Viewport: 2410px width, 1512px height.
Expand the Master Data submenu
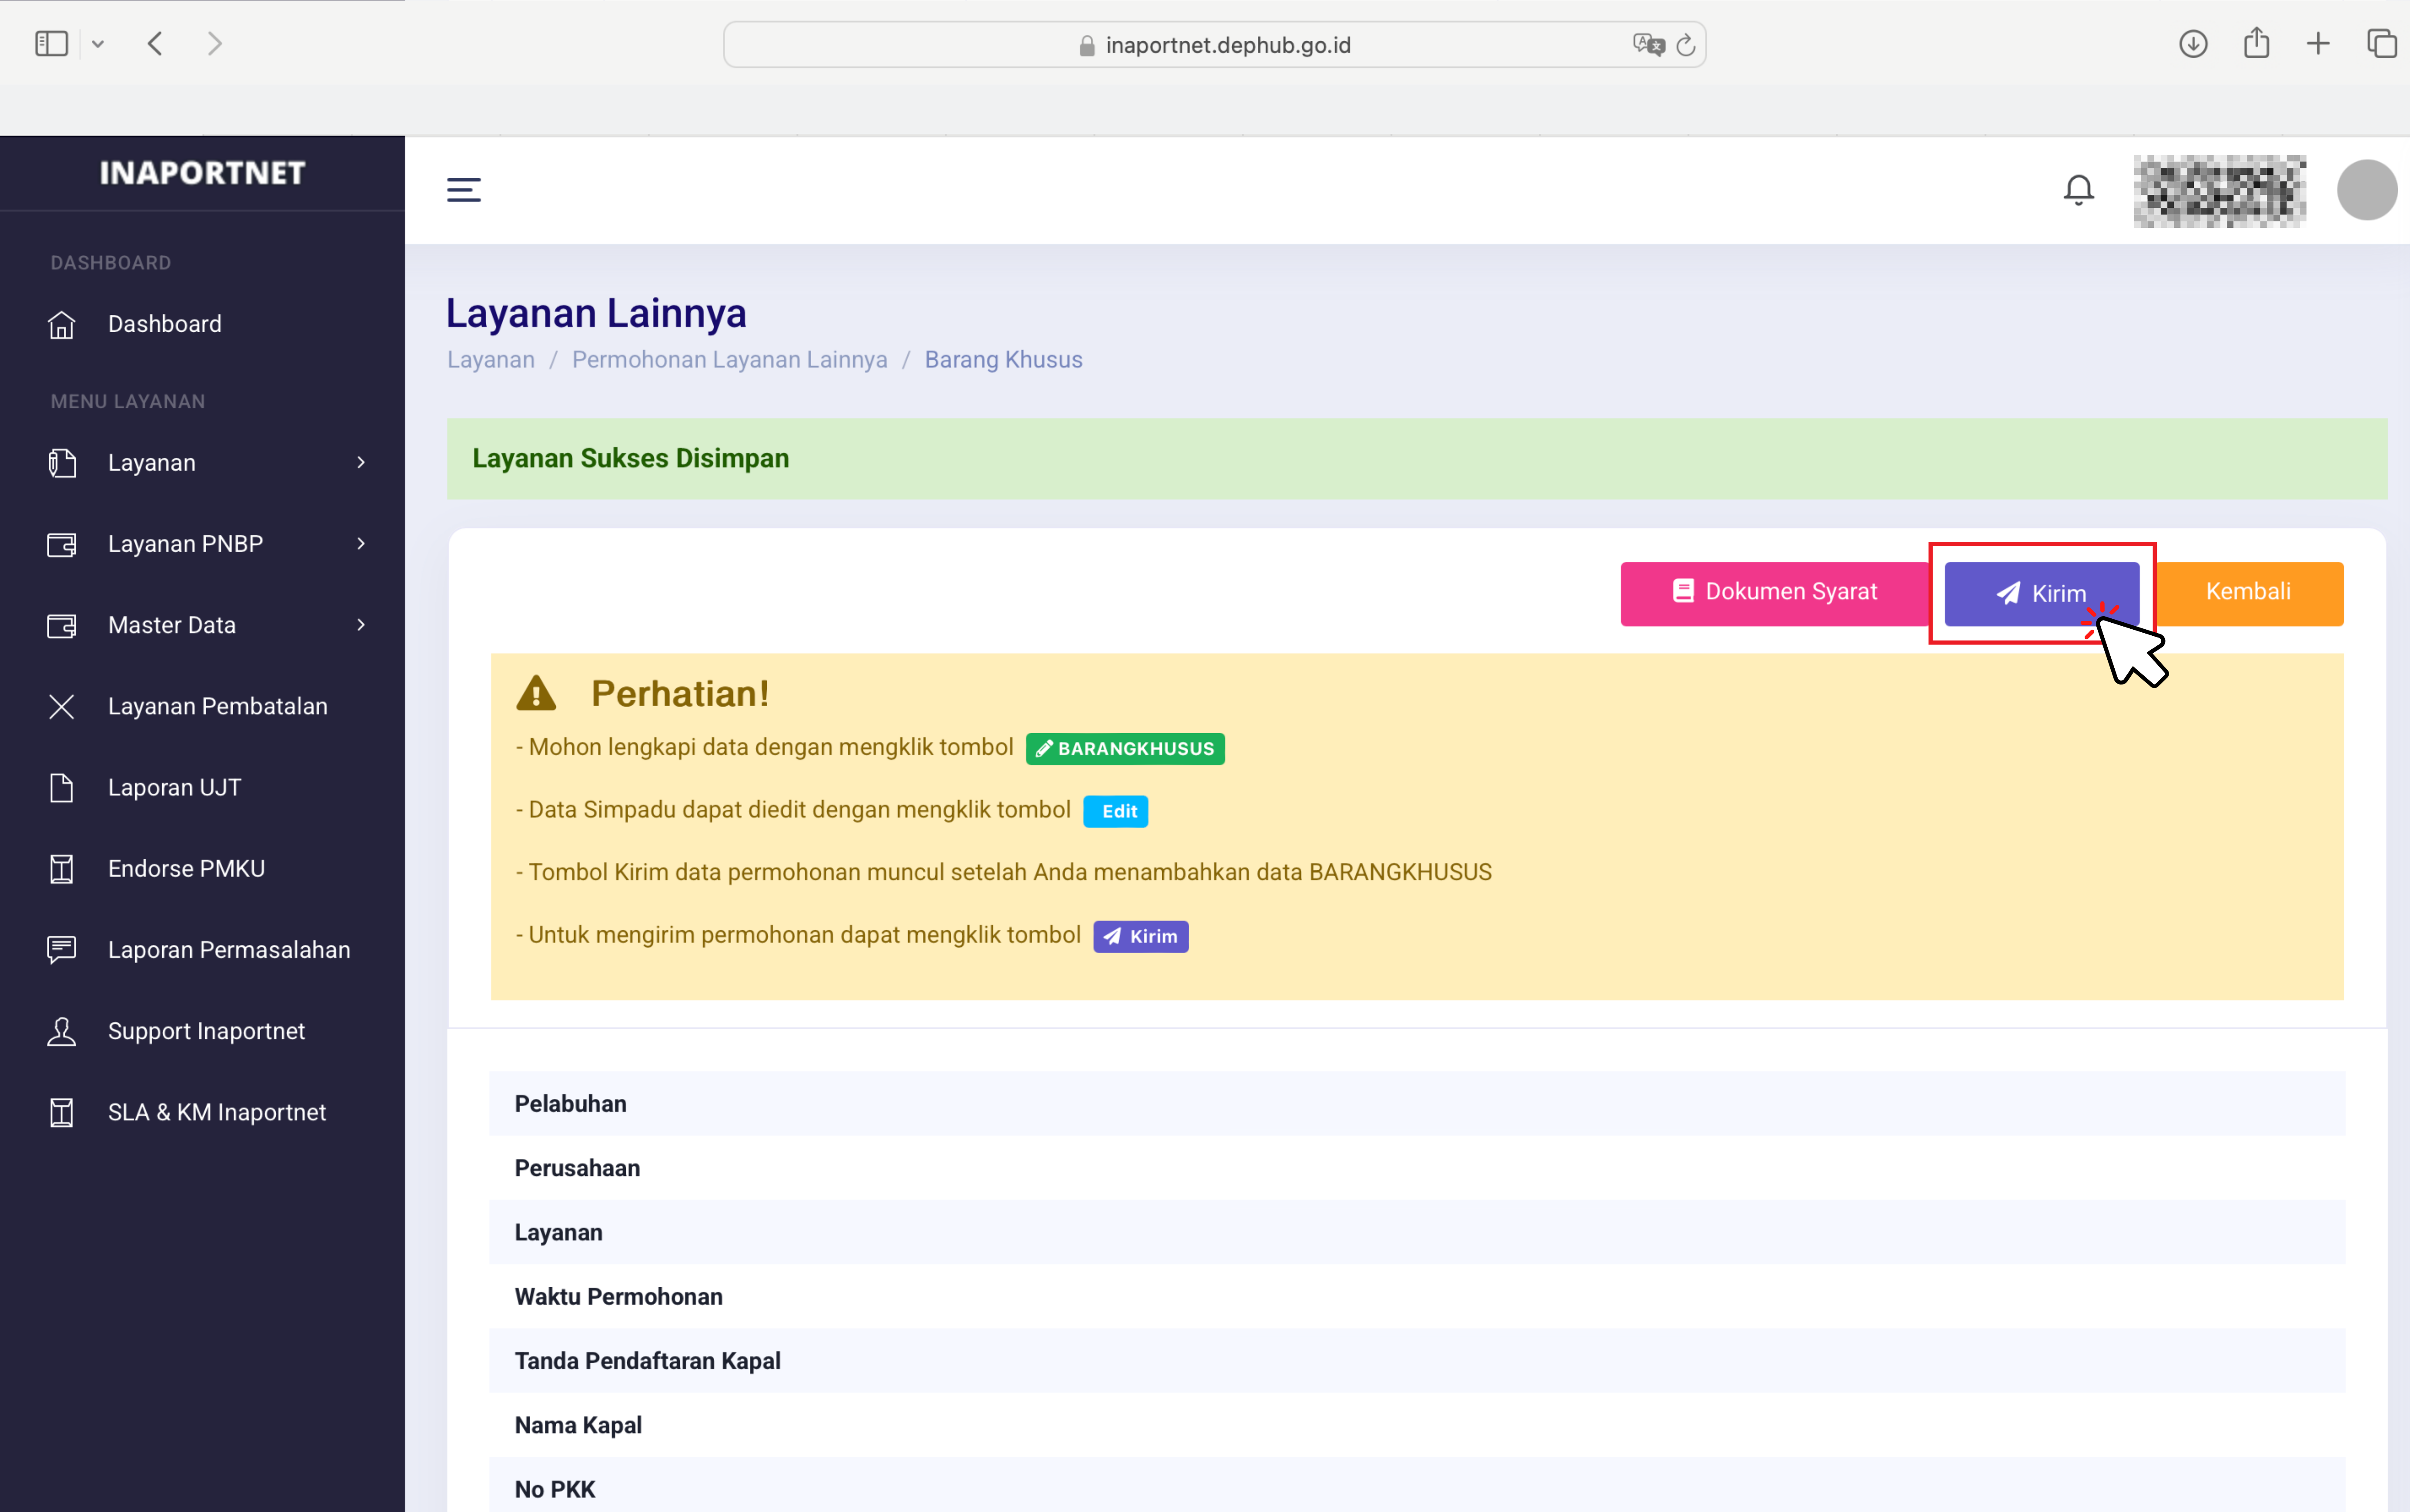click(361, 625)
